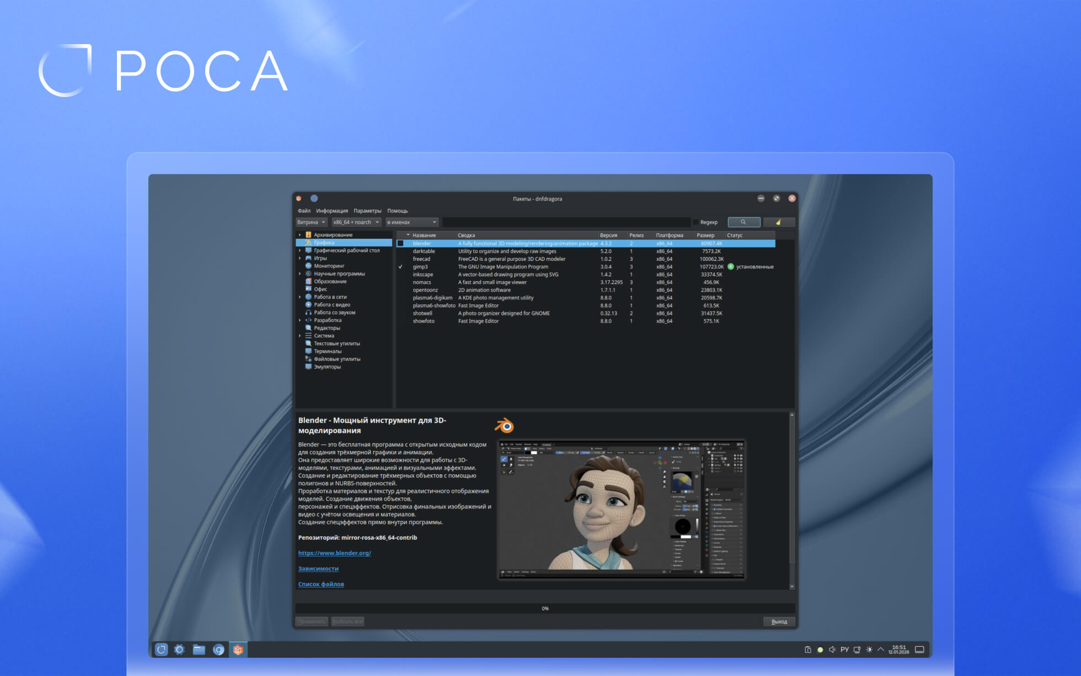Open the Sound category headphones icon
Screen dimensions: 1081x676
[x=308, y=312]
